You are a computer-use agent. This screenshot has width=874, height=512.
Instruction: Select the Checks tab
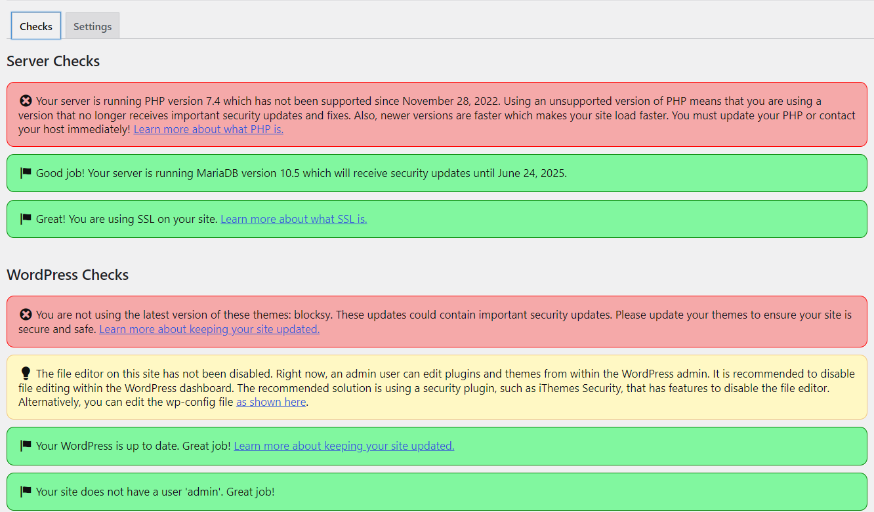pos(36,26)
